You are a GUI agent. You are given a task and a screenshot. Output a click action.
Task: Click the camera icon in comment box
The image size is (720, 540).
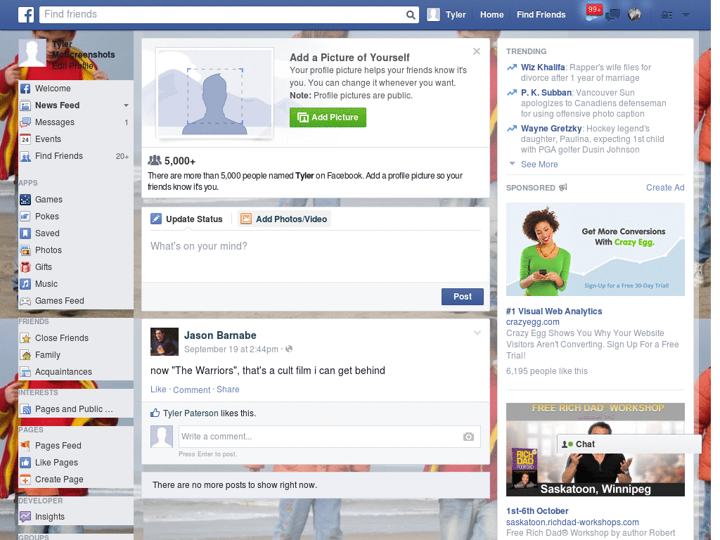[468, 437]
